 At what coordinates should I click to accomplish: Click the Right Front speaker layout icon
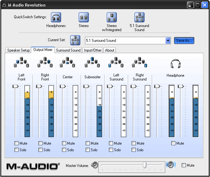pyautogui.click(x=45, y=62)
